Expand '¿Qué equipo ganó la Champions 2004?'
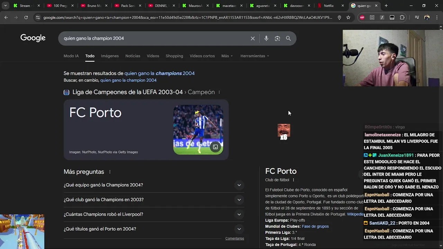Image resolution: width=443 pixels, height=249 pixels. pyautogui.click(x=154, y=185)
